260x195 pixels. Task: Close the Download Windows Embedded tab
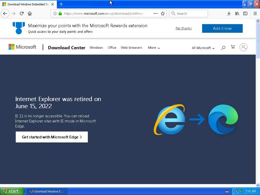point(53,4)
